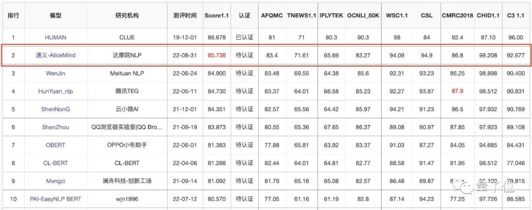Click the 达摩院NLP institution cell

pyautogui.click(x=127, y=55)
